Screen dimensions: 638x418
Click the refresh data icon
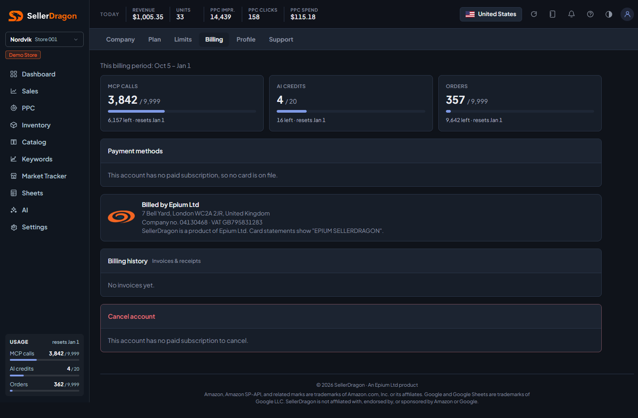(534, 14)
